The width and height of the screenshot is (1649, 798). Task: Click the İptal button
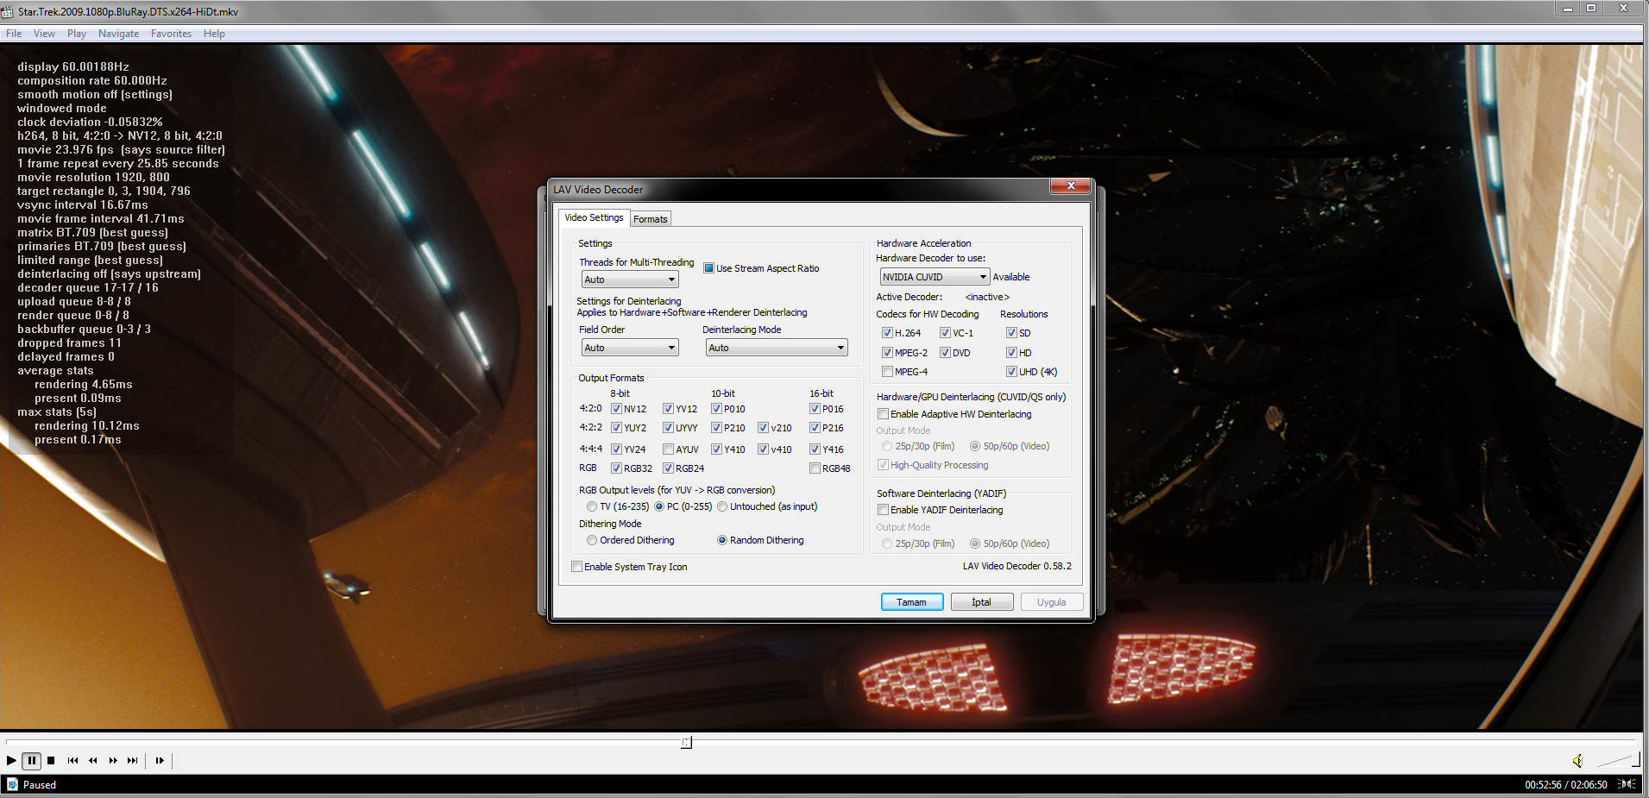tap(981, 602)
